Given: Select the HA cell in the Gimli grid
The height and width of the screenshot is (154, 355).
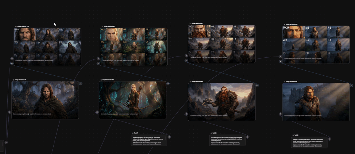Looking at the screenshot, I should point(222,44).
